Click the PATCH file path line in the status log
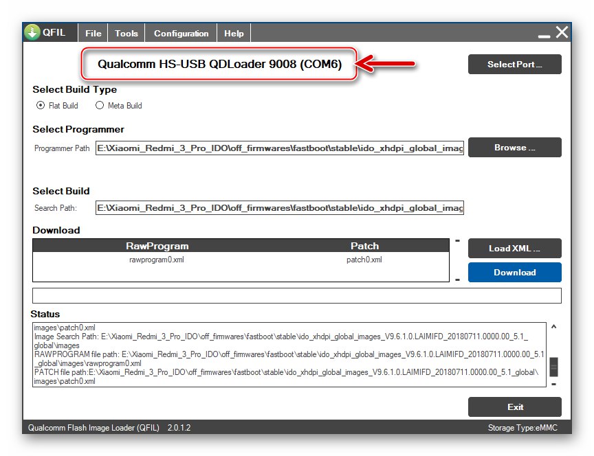594x456 pixels. [286, 376]
